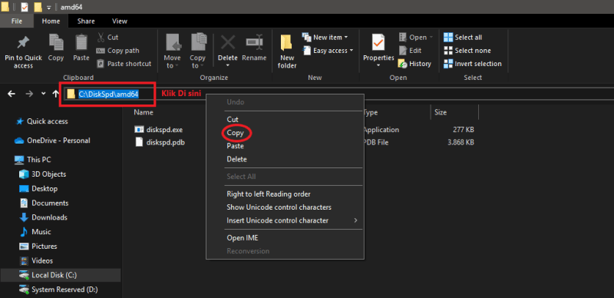Click the quick access toolbar properties icon
Screen dimensions: 614x298
pyautogui.click(x=25, y=7)
